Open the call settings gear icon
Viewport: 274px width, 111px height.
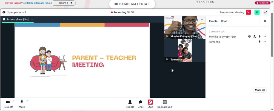click(x=4, y=12)
